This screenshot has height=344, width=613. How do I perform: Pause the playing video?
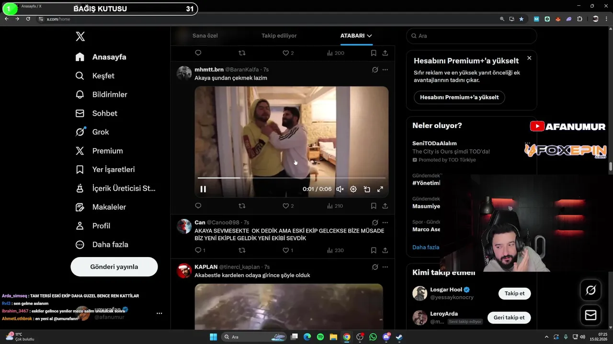click(x=203, y=189)
